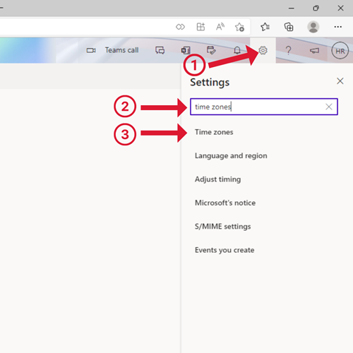This screenshot has width=353, height=353.
Task: Open S/MIME settings
Action: (222, 227)
